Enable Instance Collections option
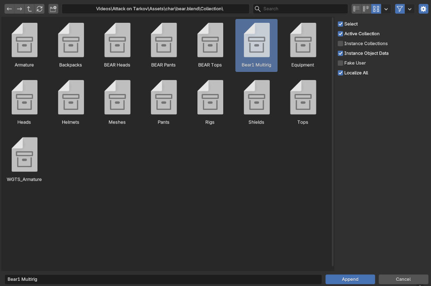Viewport: 431px width, 286px height. coord(340,44)
